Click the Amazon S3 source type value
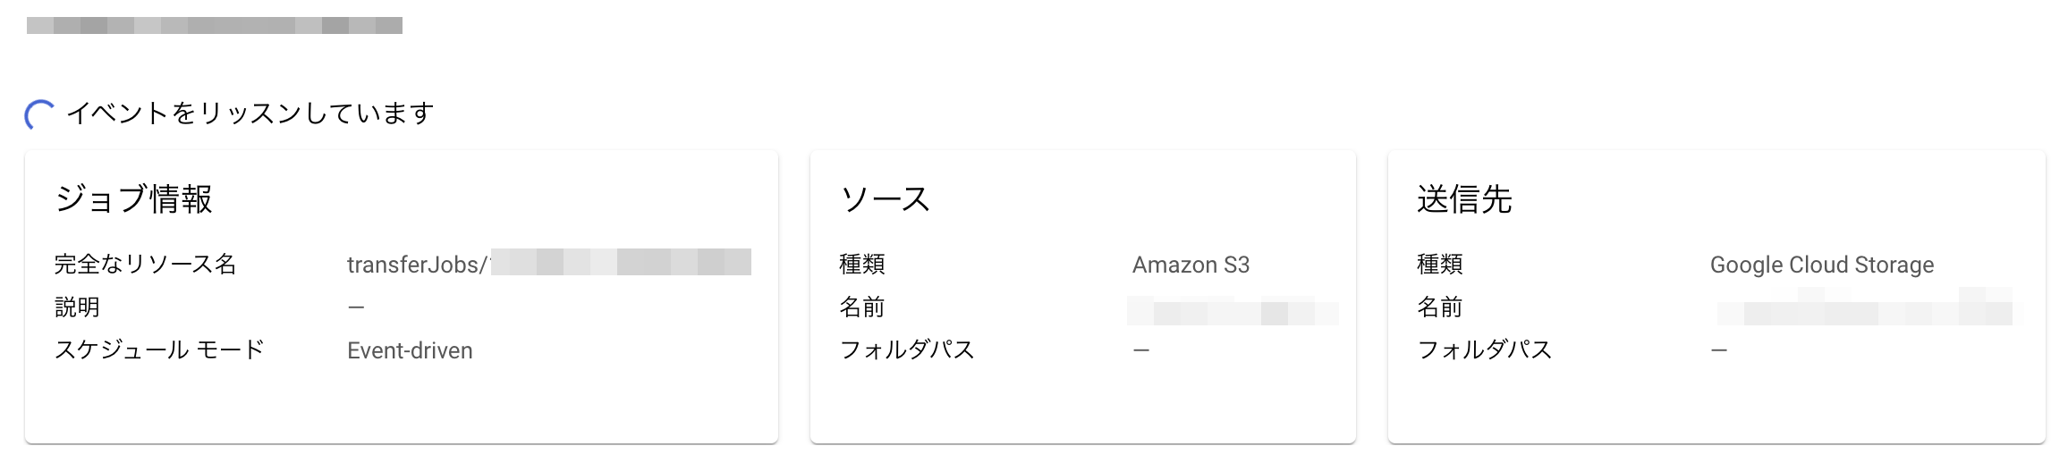 1191,265
